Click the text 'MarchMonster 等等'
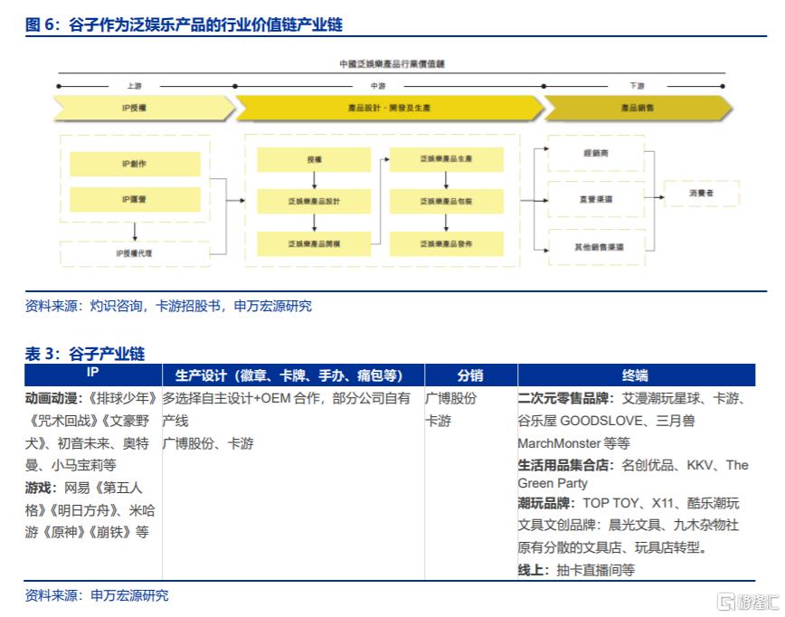 (573, 443)
